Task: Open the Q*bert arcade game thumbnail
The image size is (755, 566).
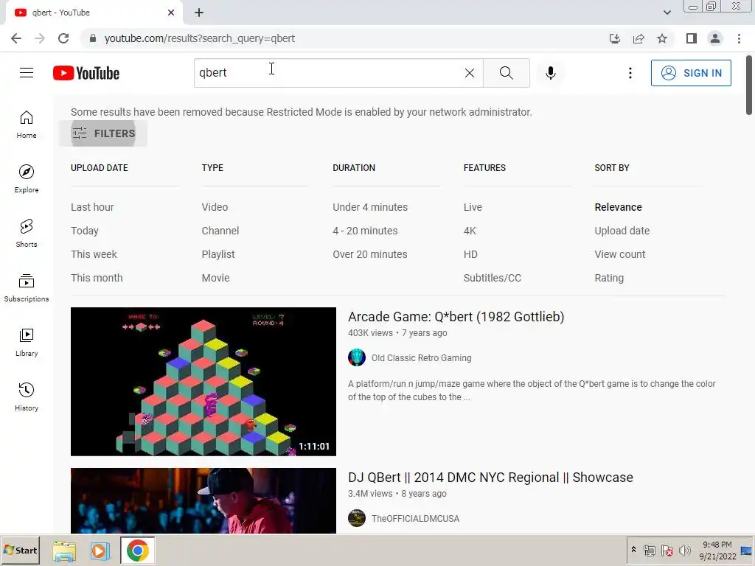Action: pyautogui.click(x=203, y=382)
